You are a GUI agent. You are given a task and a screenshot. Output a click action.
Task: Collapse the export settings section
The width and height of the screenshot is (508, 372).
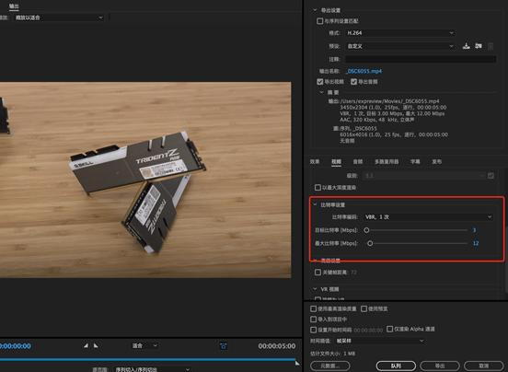tap(315, 10)
